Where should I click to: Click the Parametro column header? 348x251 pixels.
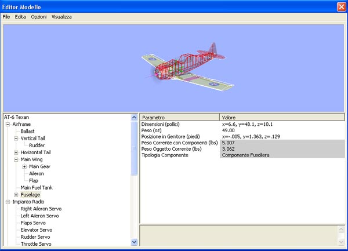point(180,117)
